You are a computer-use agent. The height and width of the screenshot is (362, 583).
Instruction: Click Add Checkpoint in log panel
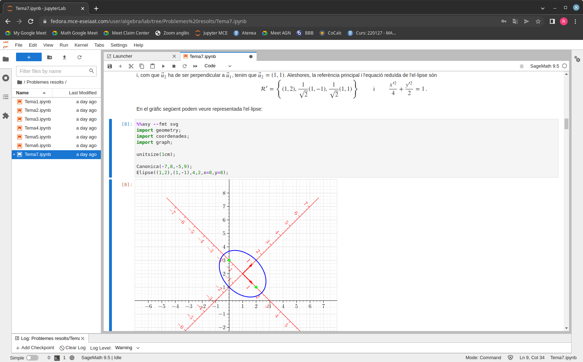pyautogui.click(x=35, y=348)
